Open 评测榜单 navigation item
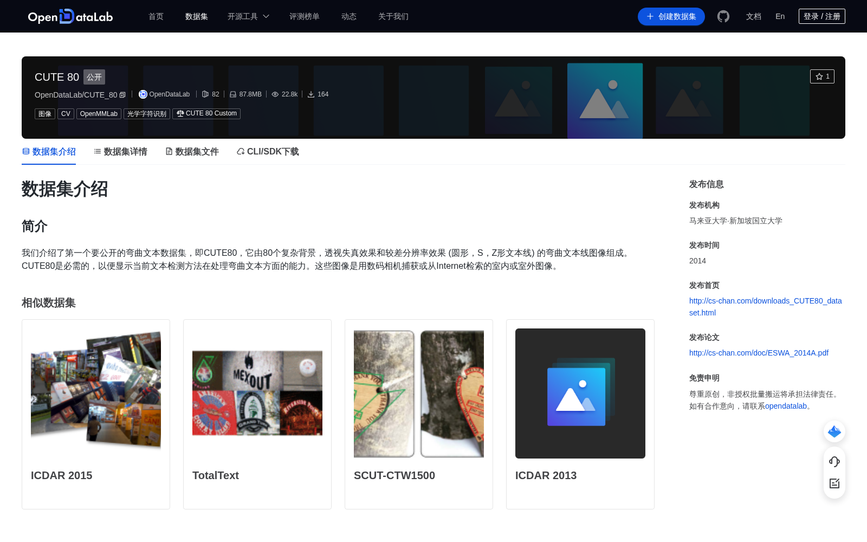Image resolution: width=867 pixels, height=542 pixels. 305,16
